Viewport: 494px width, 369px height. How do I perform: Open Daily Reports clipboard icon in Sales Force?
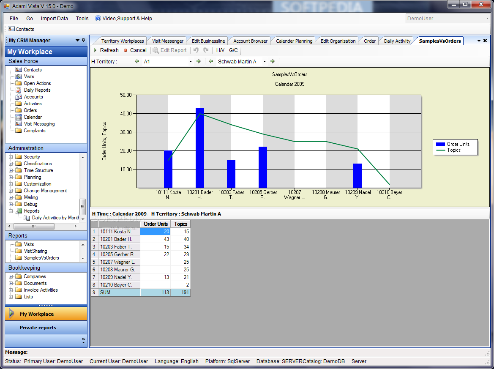pos(19,90)
